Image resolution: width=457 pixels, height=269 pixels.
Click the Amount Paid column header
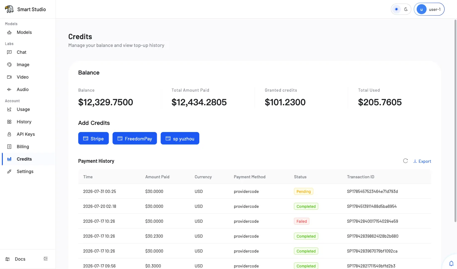[x=157, y=177]
